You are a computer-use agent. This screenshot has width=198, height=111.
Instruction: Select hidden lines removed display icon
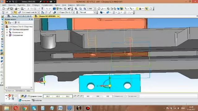(x=111, y=9)
